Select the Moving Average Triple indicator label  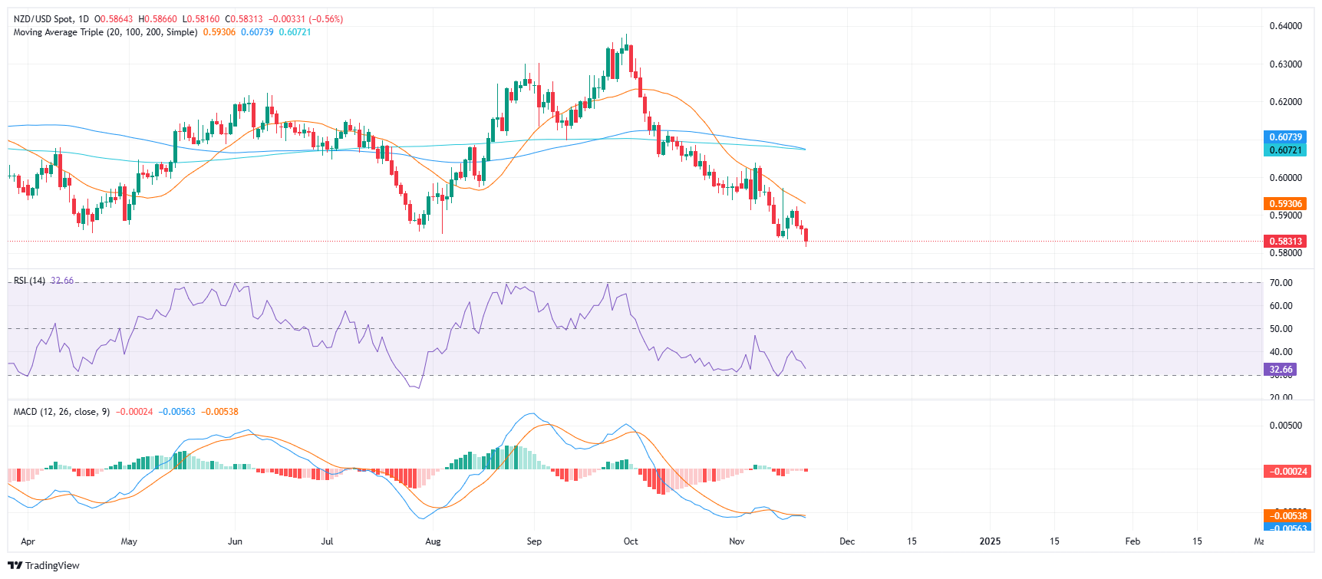click(x=105, y=32)
